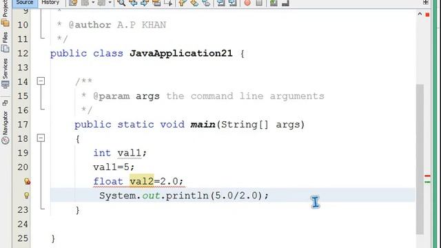This screenshot has width=441, height=248.
Task: Open the Services side panel
Action: (5, 73)
